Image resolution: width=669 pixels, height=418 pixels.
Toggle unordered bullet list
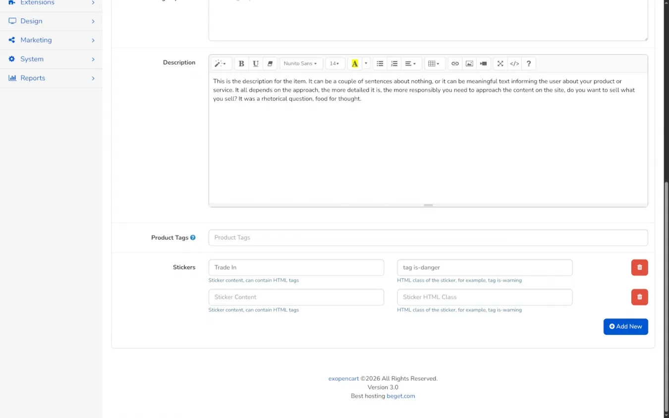[x=380, y=63]
